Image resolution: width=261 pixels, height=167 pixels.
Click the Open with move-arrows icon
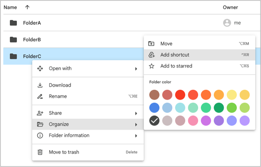[40, 69]
